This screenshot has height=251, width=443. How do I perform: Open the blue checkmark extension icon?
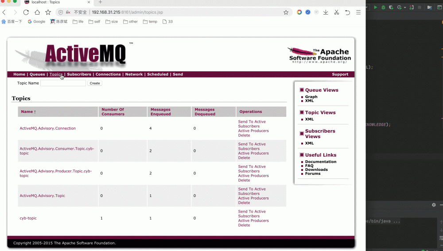(308, 12)
